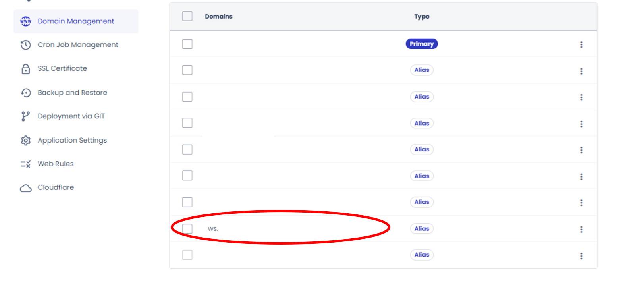Click the Deployment via GIT branch icon
This screenshot has height=284, width=621.
tap(25, 116)
